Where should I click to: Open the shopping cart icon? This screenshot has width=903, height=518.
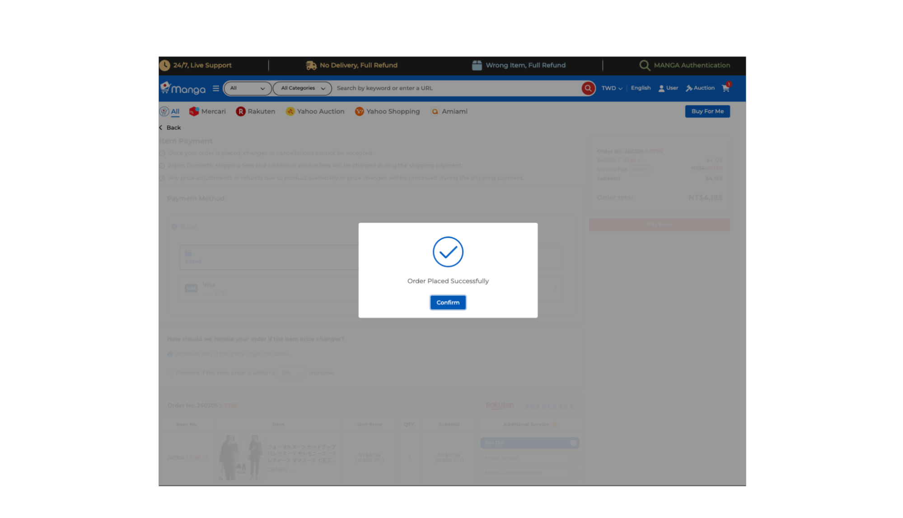pyautogui.click(x=726, y=88)
